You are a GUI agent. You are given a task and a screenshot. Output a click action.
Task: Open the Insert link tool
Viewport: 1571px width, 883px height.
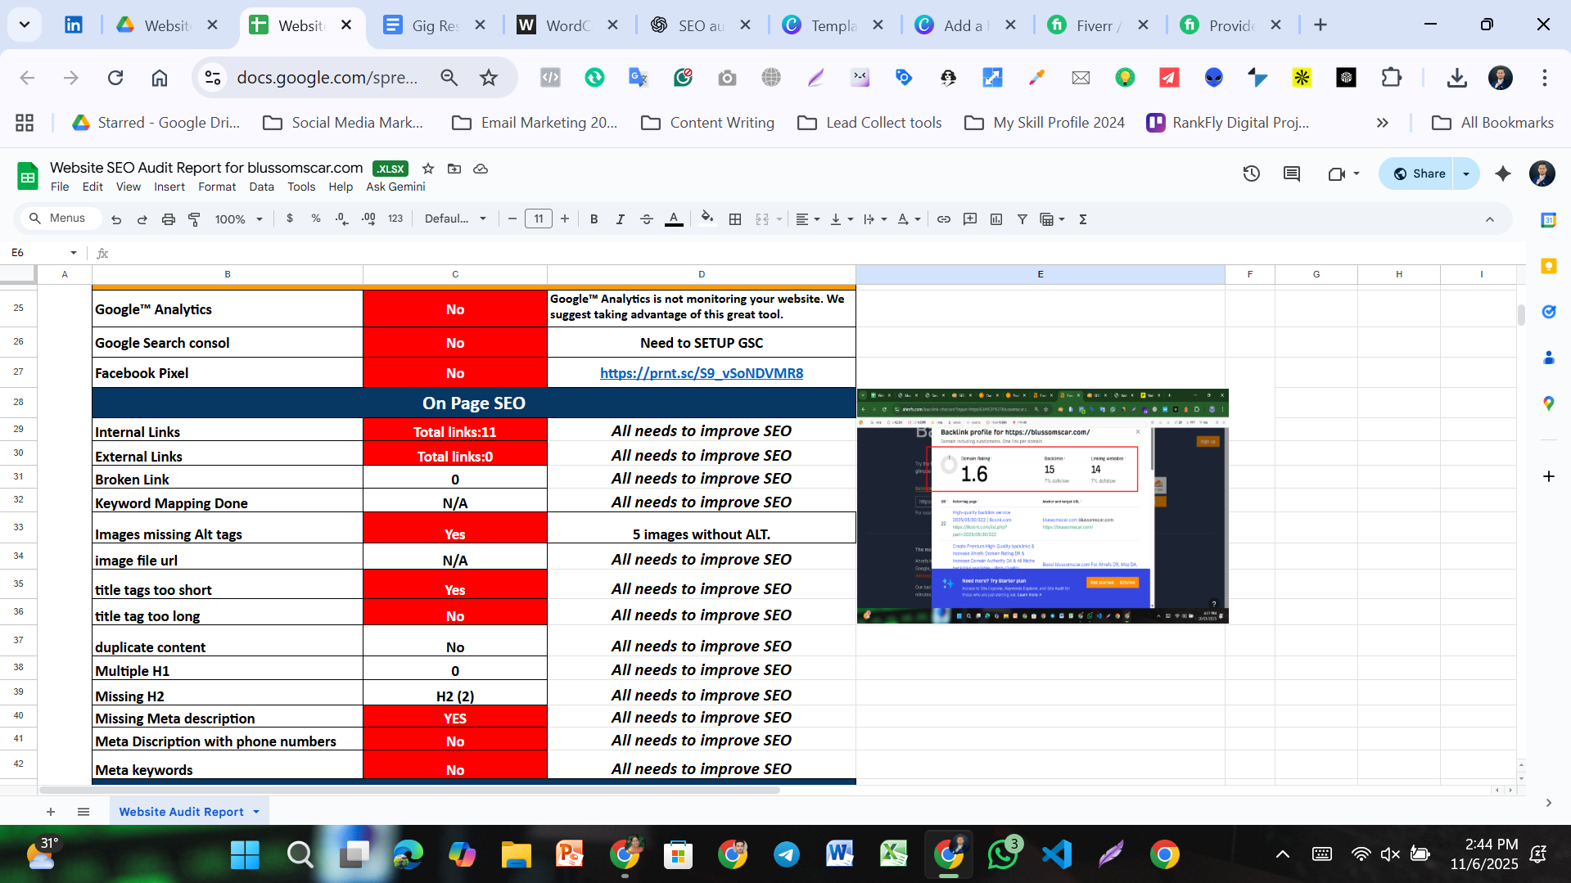click(943, 218)
